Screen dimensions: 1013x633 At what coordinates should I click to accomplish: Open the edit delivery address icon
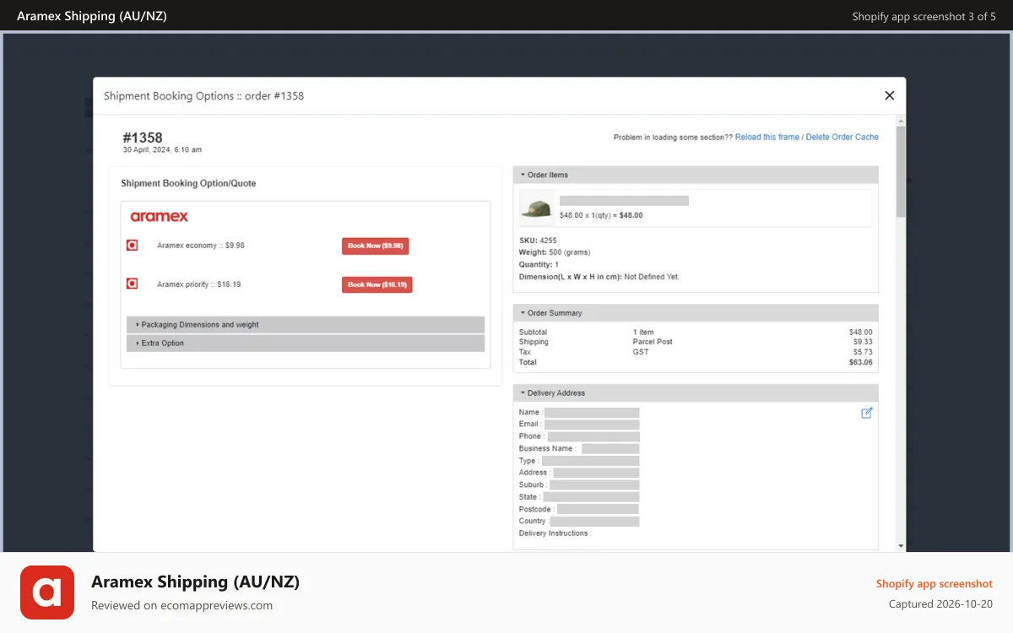[x=866, y=413]
